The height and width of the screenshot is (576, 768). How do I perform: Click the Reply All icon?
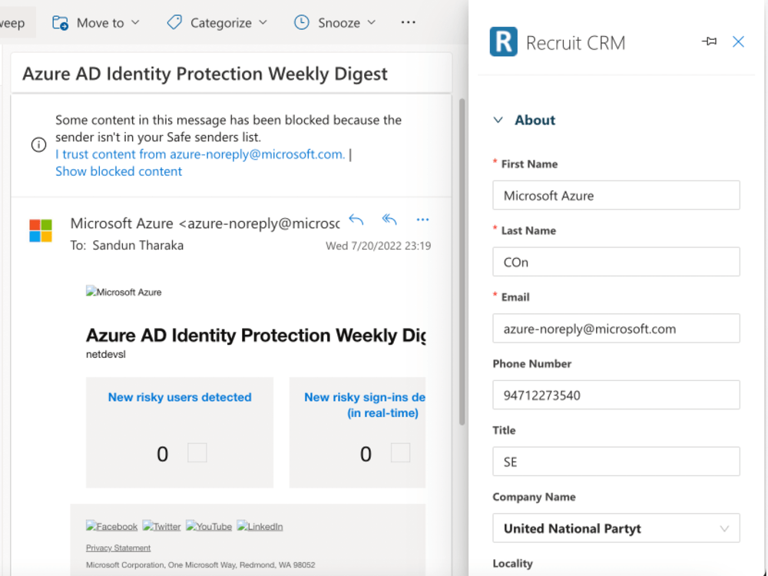pos(389,220)
